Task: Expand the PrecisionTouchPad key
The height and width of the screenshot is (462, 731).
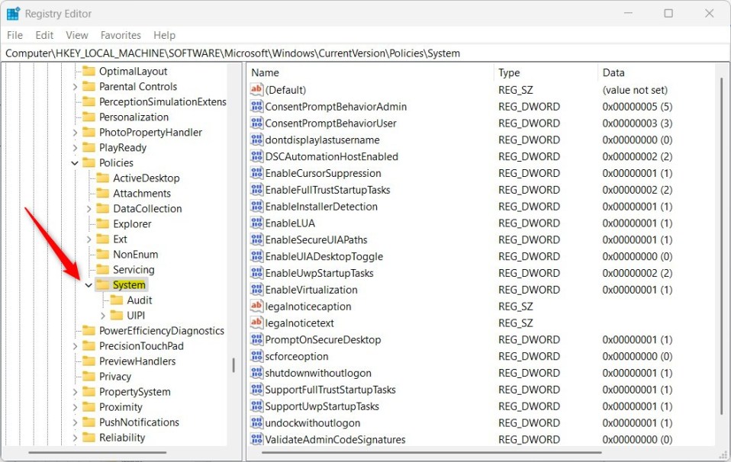Action: point(75,346)
